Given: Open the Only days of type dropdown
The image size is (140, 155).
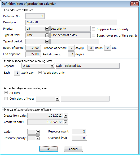Looking at the screenshot, I should coord(57,99).
